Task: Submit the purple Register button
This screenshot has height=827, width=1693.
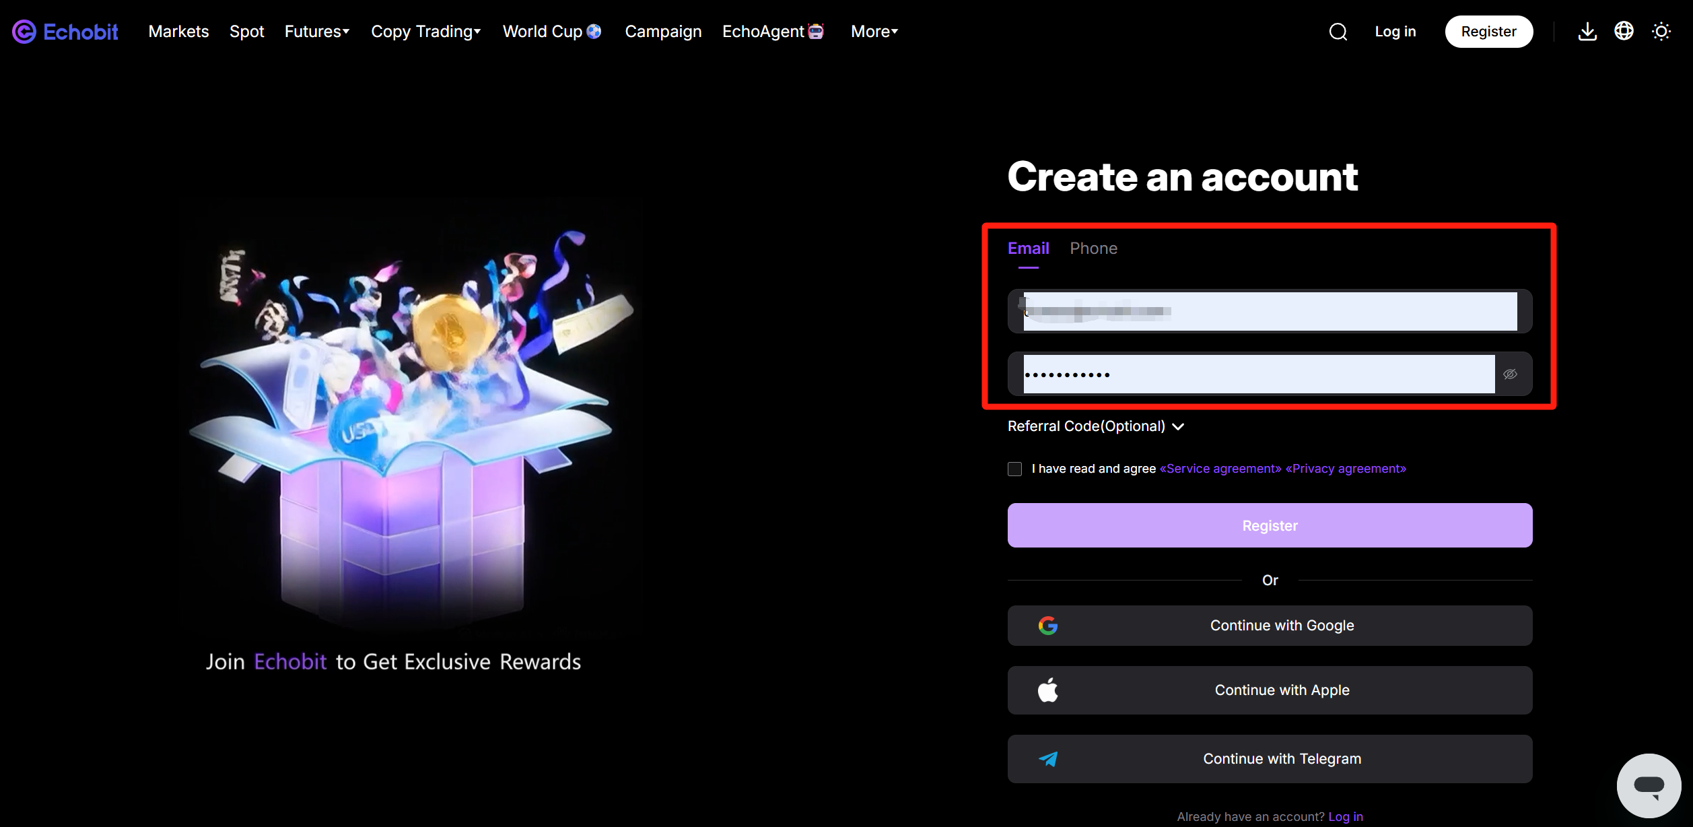Action: pyautogui.click(x=1270, y=525)
